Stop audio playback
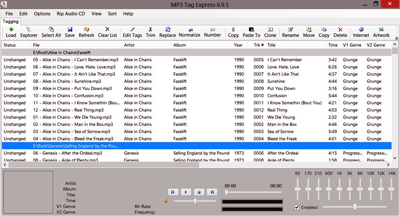 click(x=199, y=192)
